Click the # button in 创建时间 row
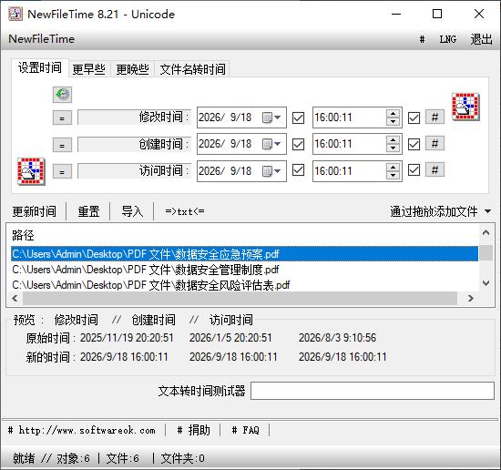Image resolution: width=501 pixels, height=470 pixels. pos(435,144)
